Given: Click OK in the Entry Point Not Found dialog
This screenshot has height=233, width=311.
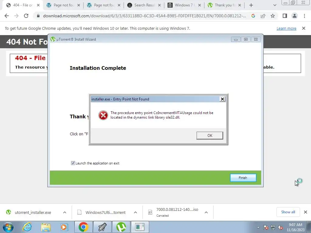Looking at the screenshot, I should [210, 136].
